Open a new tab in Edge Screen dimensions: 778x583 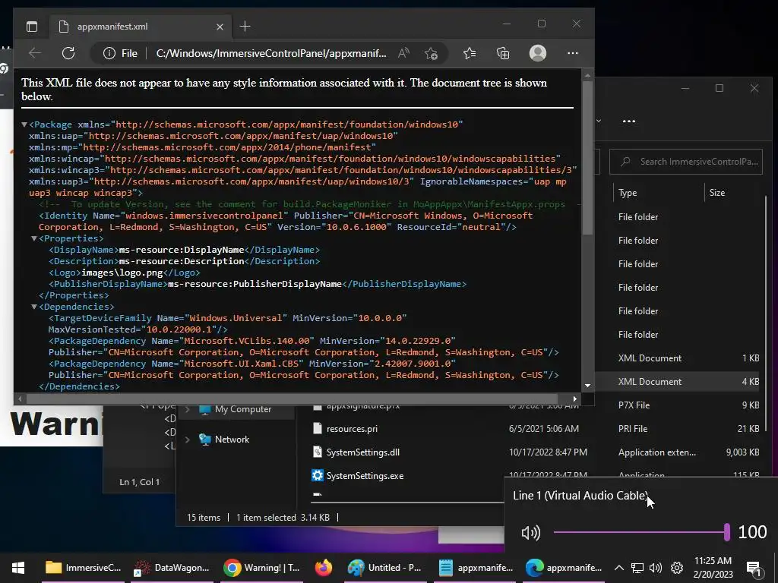tap(245, 27)
